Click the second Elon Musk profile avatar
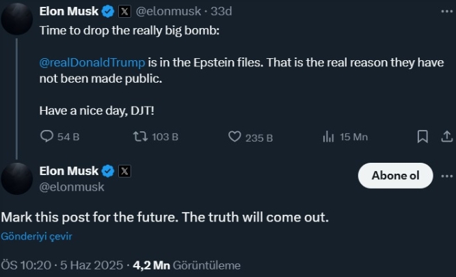Viewport: 456px width, 277px height. (17, 179)
